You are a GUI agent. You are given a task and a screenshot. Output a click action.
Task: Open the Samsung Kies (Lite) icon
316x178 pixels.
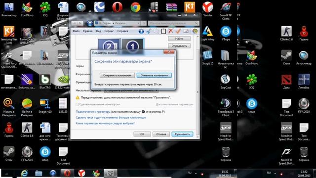pos(9,35)
